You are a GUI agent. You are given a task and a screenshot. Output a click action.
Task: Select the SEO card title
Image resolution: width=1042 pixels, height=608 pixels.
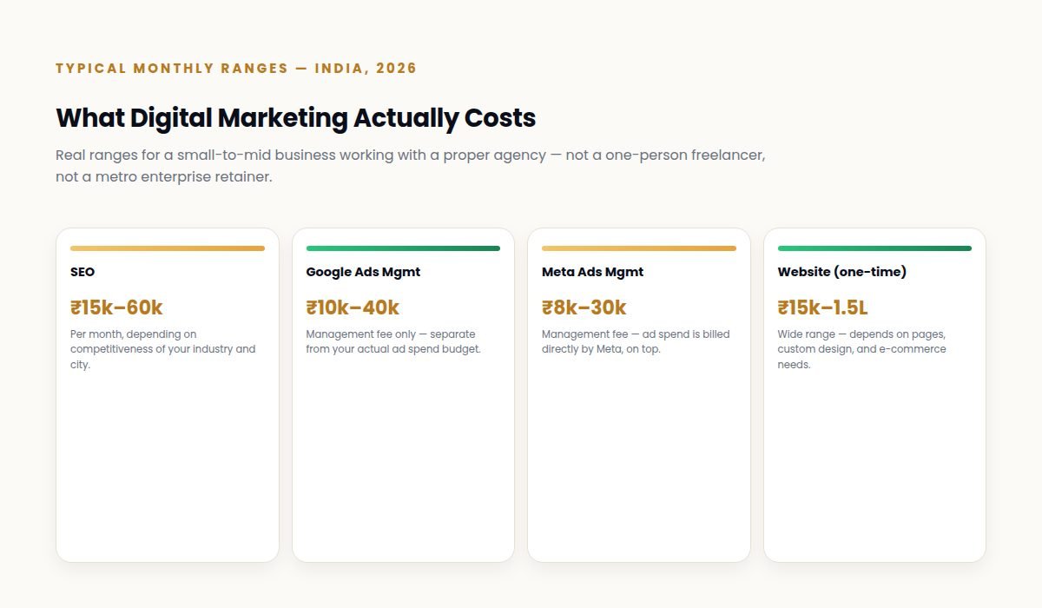coord(82,272)
